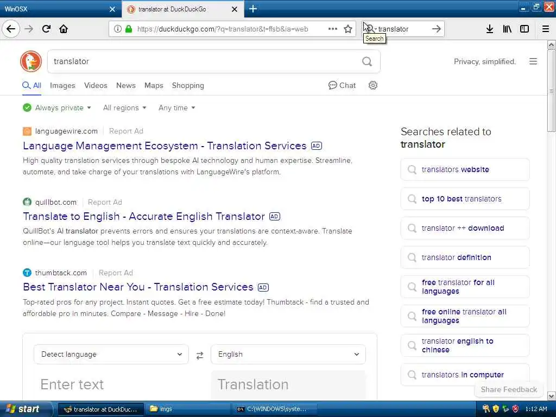The width and height of the screenshot is (556, 417).
Task: Open the Firefox hamburger menu
Action: (545, 29)
